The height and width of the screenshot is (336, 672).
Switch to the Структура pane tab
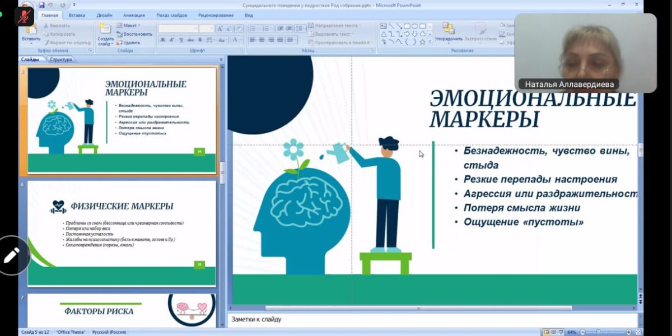pos(60,59)
